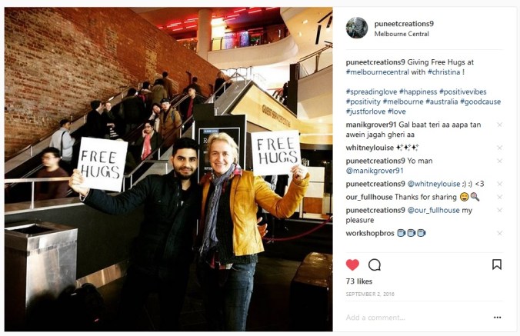Focus the Add a comment field

pyautogui.click(x=418, y=318)
